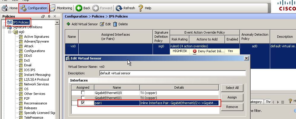This screenshot has width=296, height=119.
Task: Click the Edit button above the table
Action: point(105,24)
